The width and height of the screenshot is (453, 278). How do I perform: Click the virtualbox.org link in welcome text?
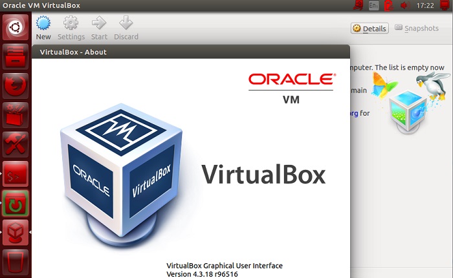pyautogui.click(x=354, y=113)
